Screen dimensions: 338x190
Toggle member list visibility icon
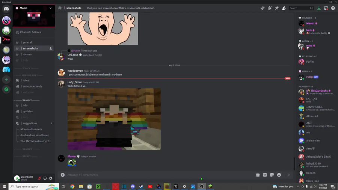284,8
